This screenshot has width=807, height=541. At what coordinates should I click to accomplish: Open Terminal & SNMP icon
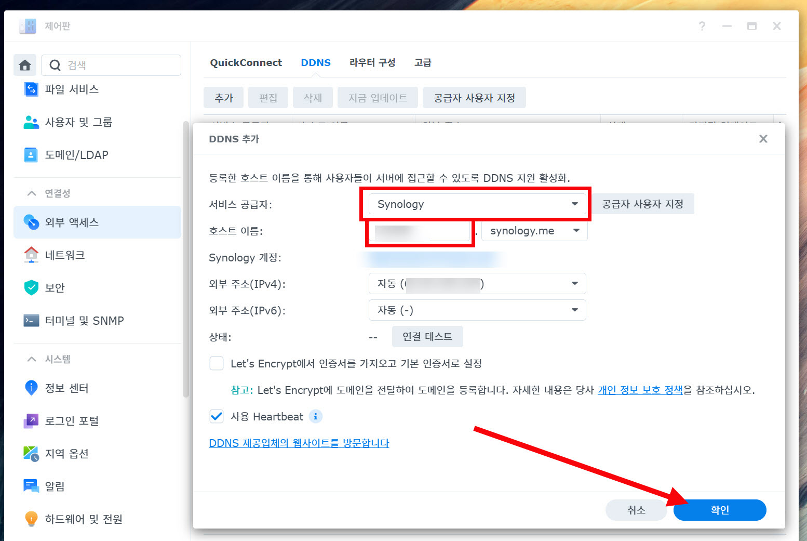31,320
